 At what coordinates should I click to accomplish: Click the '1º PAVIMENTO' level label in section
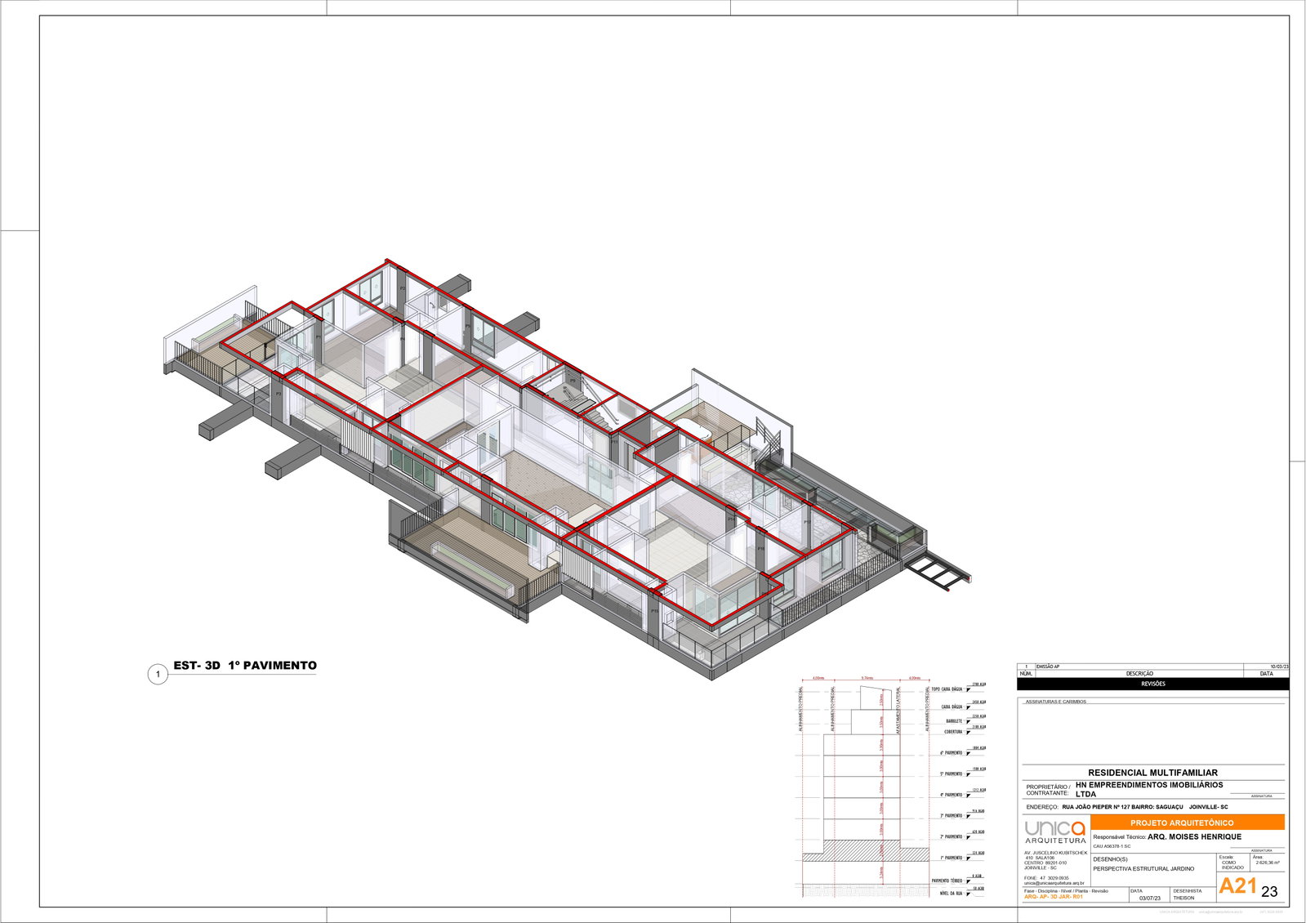[951, 858]
